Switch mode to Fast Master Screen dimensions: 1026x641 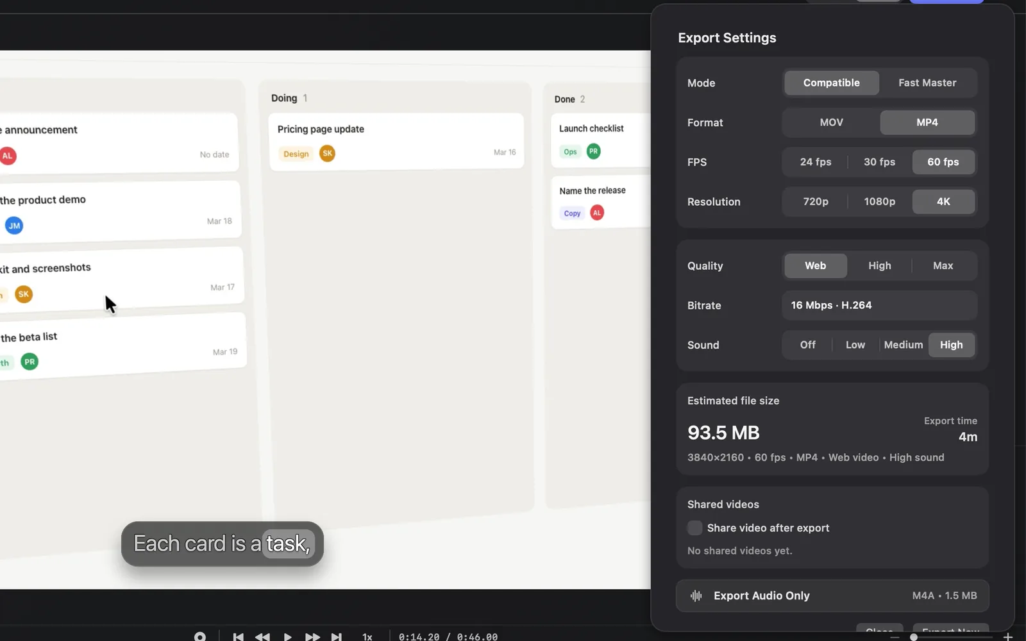pos(927,83)
